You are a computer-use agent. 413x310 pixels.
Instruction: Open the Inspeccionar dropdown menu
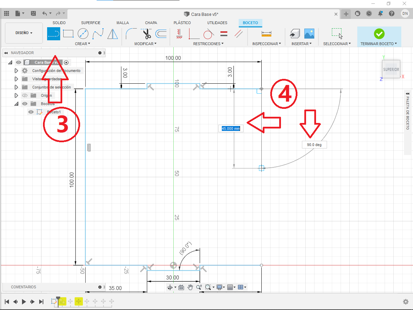click(x=267, y=44)
